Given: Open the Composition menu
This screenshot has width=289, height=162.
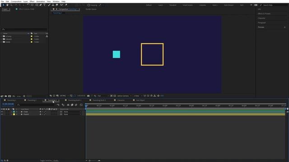Looking at the screenshot, I should pos(16,1).
